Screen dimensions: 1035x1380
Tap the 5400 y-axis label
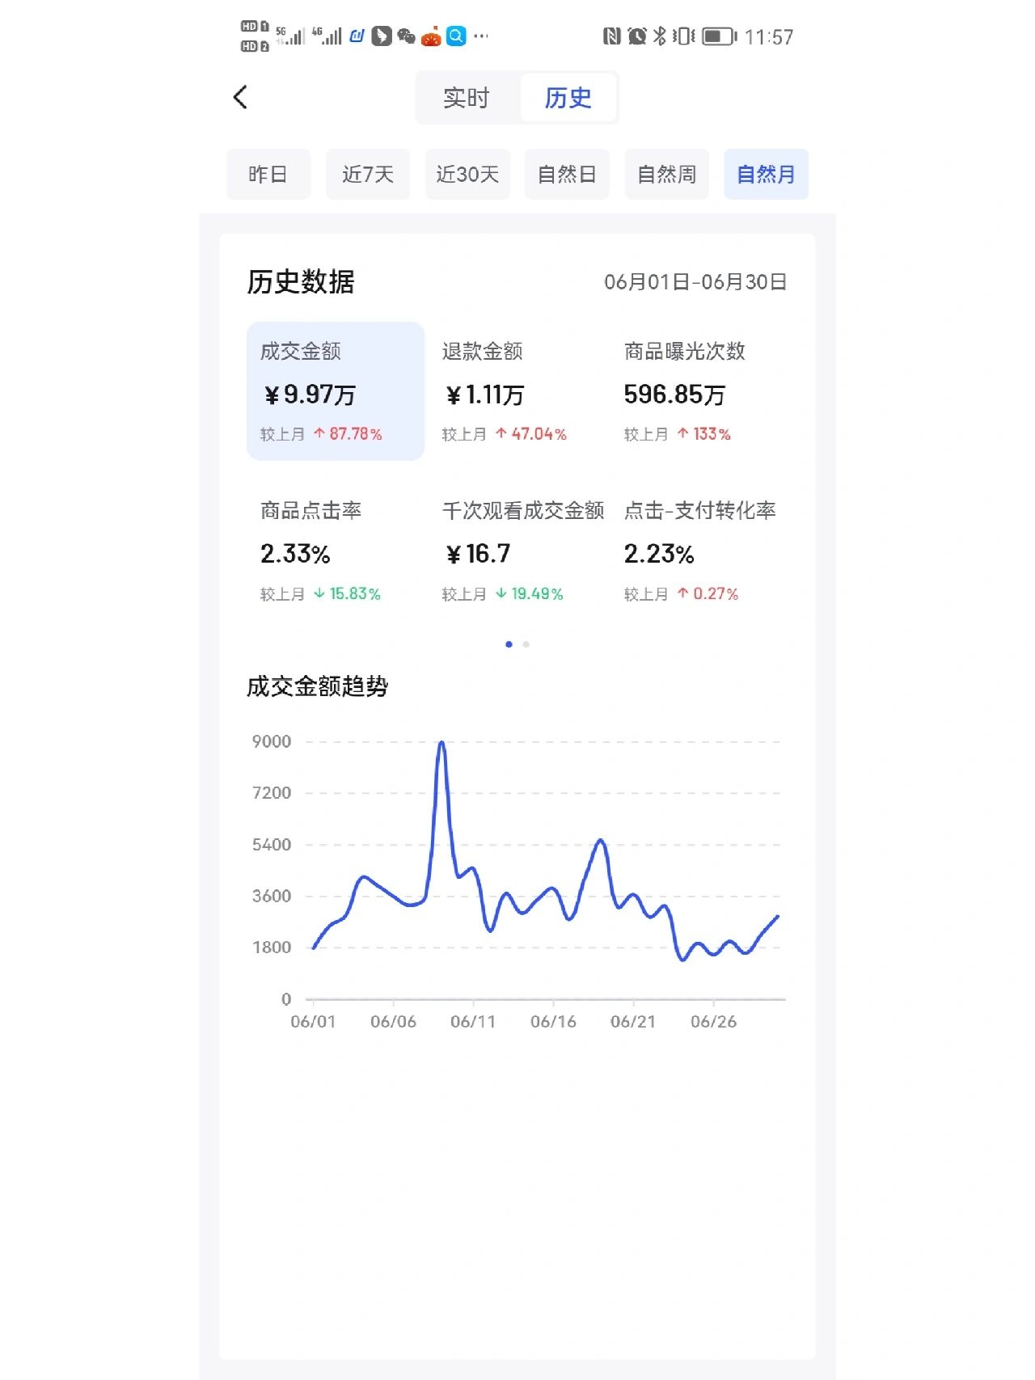click(272, 845)
